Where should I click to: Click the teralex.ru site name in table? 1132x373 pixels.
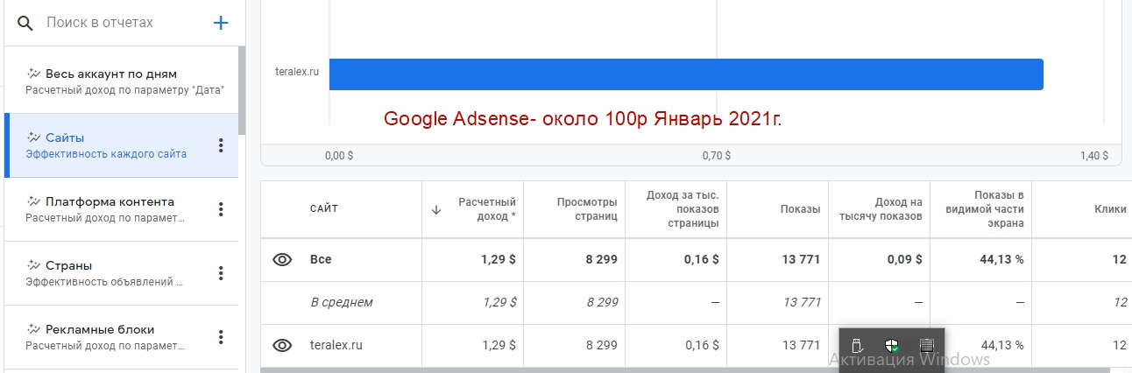tap(336, 346)
